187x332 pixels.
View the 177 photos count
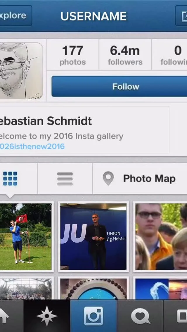point(73,55)
